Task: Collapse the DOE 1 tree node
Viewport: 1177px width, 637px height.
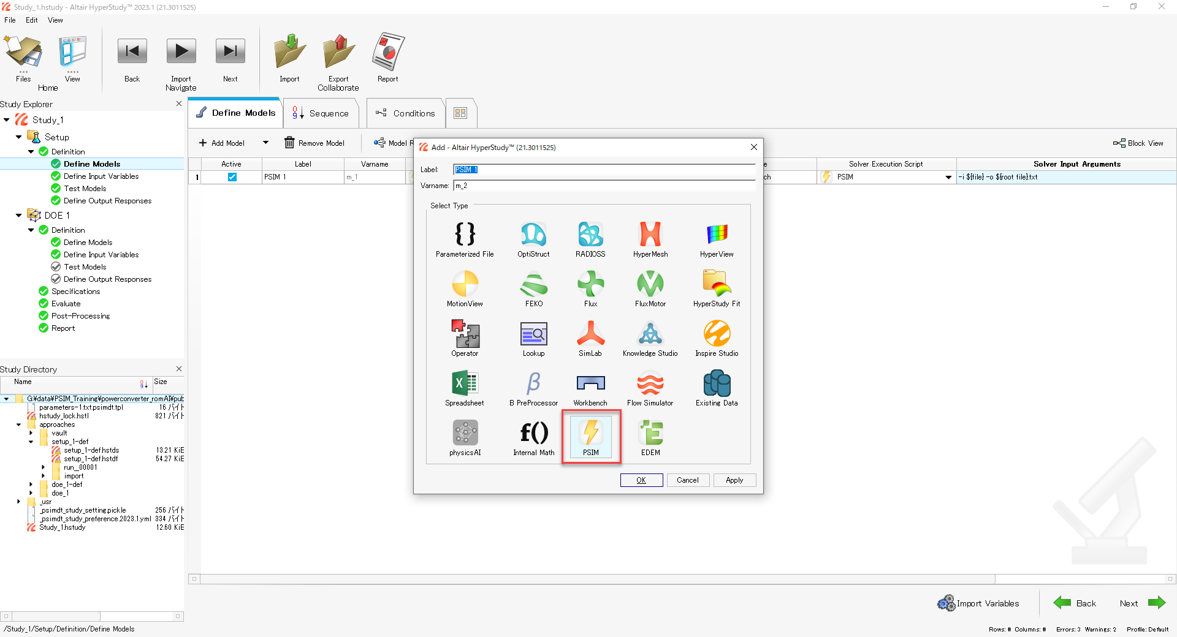Action: click(18, 216)
